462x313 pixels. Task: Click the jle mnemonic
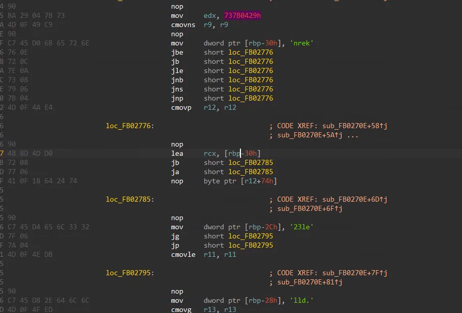click(x=177, y=71)
